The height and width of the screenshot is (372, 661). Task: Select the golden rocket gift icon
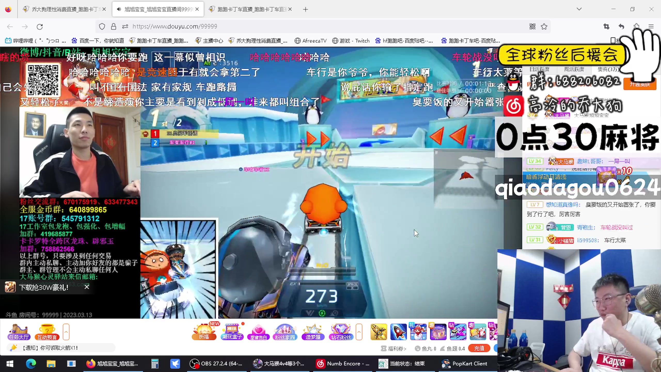(379, 331)
